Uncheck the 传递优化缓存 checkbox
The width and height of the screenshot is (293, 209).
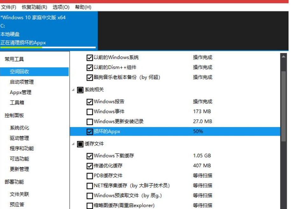coord(90,166)
